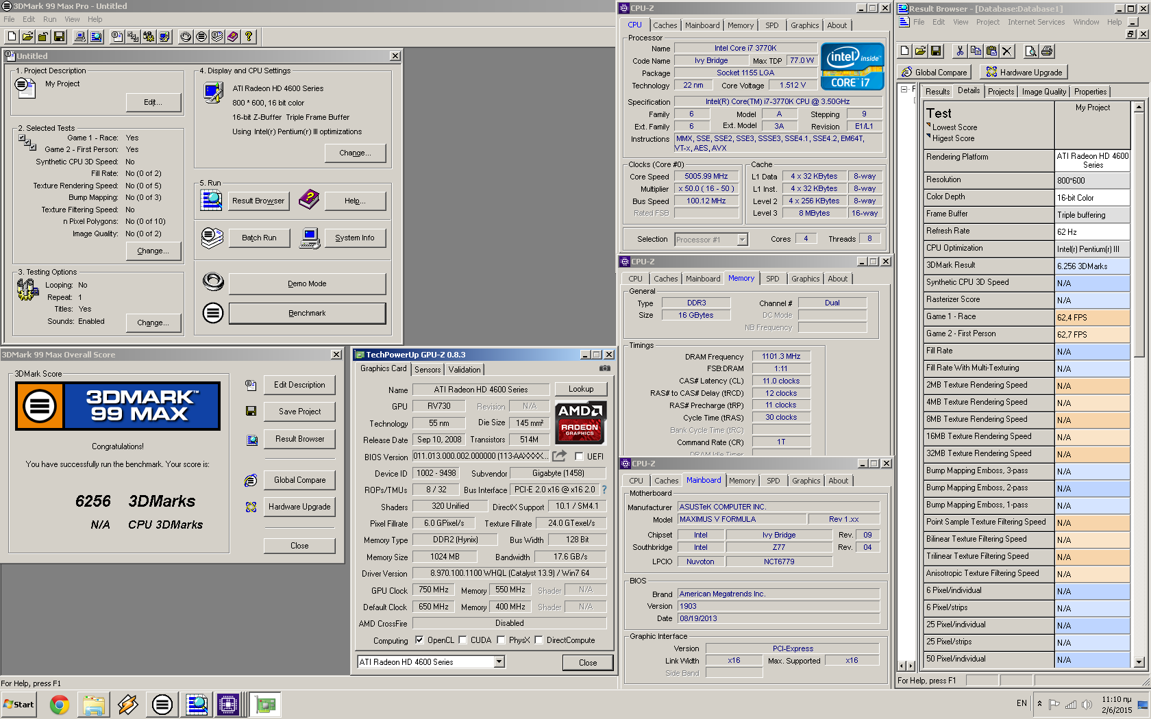Click EN language indicator in system tray
The image size is (1151, 719).
pyautogui.click(x=1022, y=703)
